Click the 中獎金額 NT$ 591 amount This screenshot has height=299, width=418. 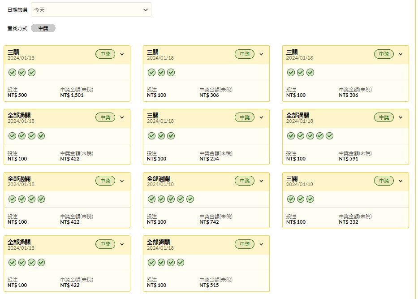point(349,159)
